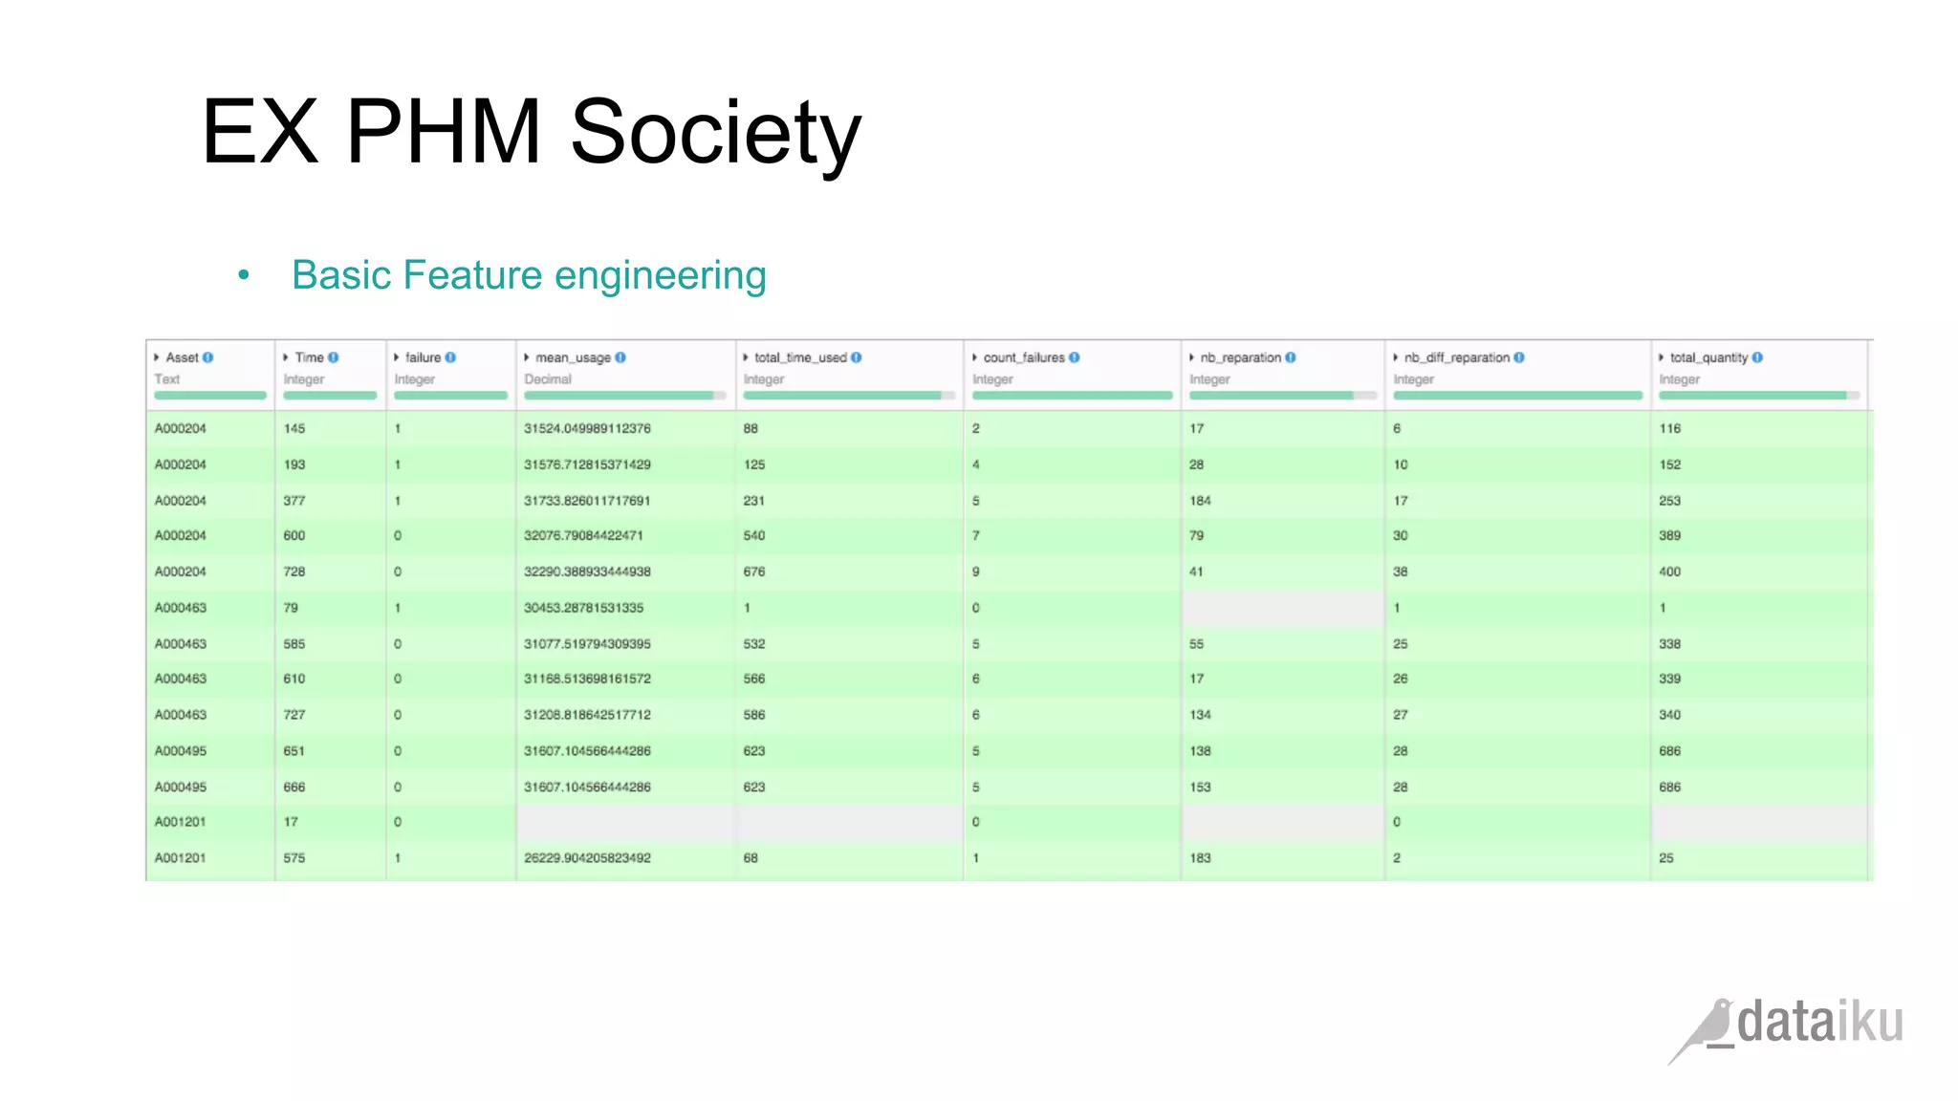Expand the nb_reparation column menu arrow
Viewport: 1958px width, 1101px height.
(1192, 357)
